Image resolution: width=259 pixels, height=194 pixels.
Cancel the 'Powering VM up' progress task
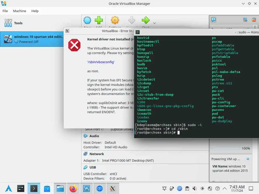click(248, 159)
